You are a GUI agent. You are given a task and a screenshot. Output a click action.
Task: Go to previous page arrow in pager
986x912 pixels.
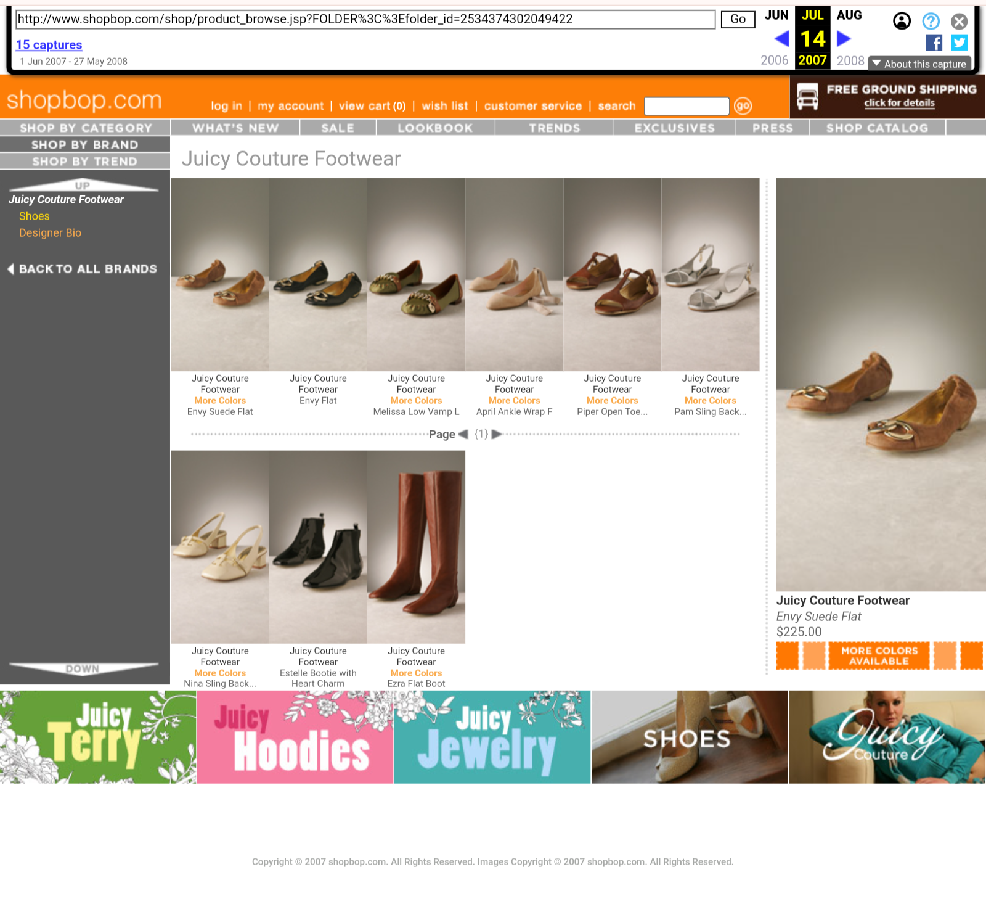(463, 434)
